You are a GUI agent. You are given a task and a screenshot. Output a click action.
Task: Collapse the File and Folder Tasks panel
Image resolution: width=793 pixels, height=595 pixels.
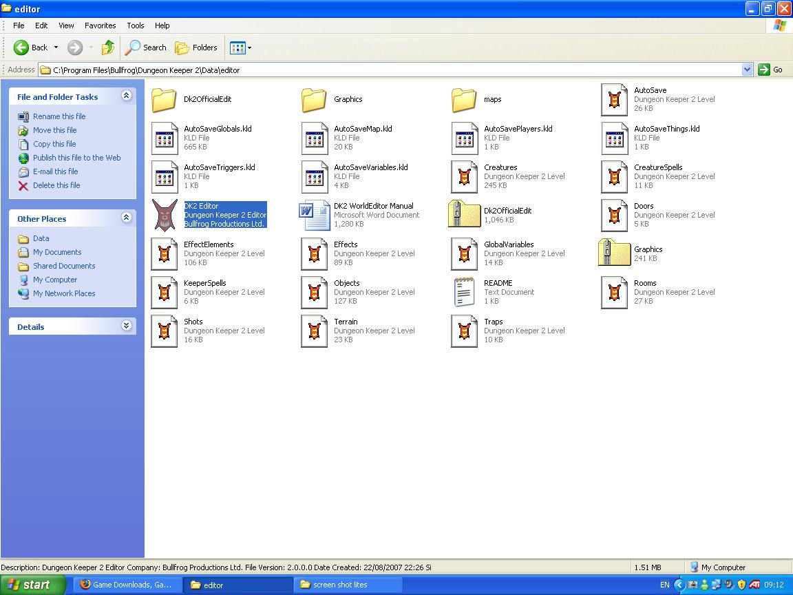(127, 96)
